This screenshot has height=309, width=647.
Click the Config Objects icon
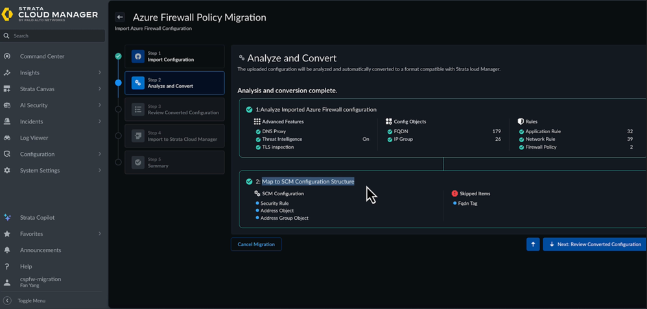(x=389, y=122)
